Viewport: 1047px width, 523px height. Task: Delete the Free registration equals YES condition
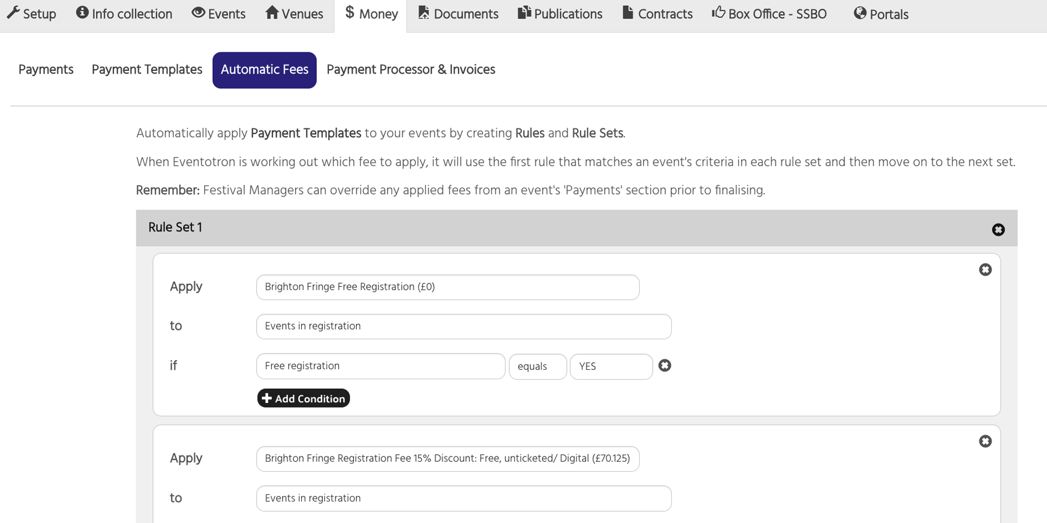click(665, 366)
